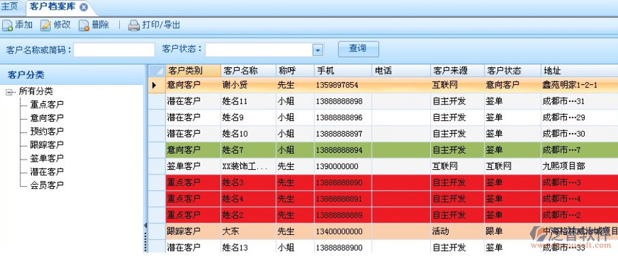The width and height of the screenshot is (618, 256).
Task: Collapse the 所有分类 tree node
Action: click(x=9, y=92)
